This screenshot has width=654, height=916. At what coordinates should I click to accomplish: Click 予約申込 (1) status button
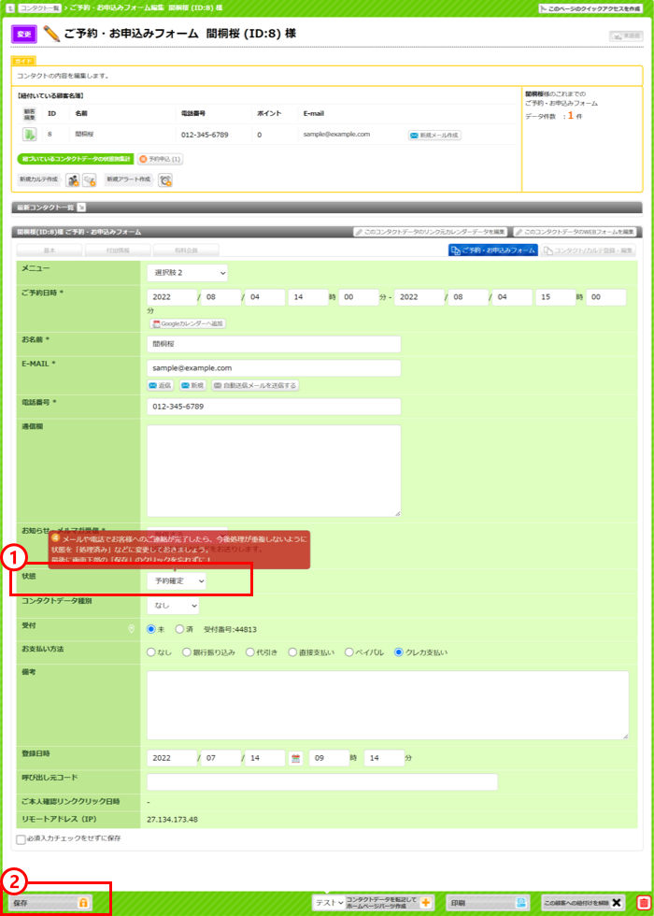click(x=161, y=159)
